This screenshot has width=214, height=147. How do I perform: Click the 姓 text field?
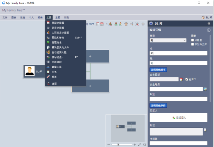tap(178, 63)
